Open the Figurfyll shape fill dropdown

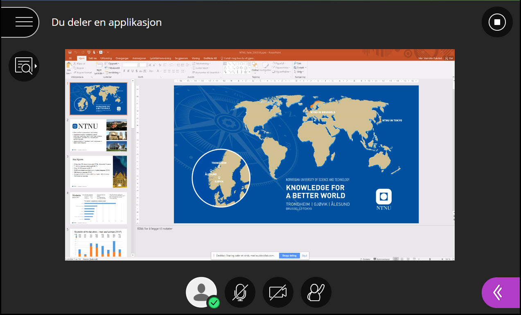click(x=279, y=63)
